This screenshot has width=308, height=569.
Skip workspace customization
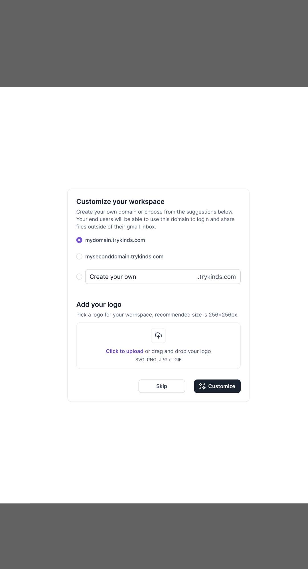162,386
